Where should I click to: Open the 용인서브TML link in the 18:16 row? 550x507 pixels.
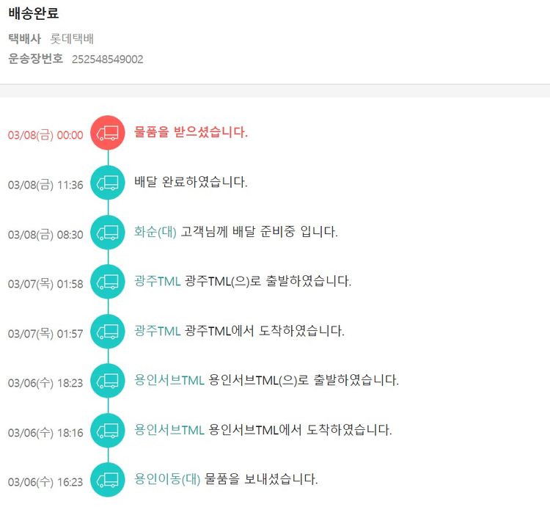pyautogui.click(x=169, y=430)
